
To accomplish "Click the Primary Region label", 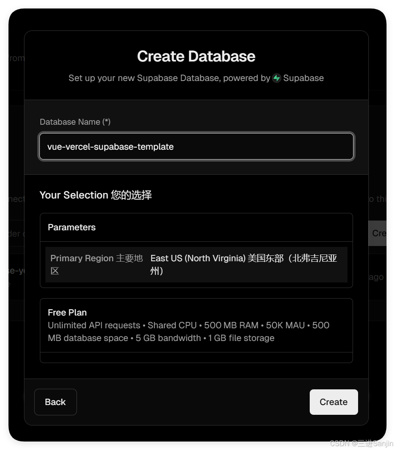I will [96, 264].
